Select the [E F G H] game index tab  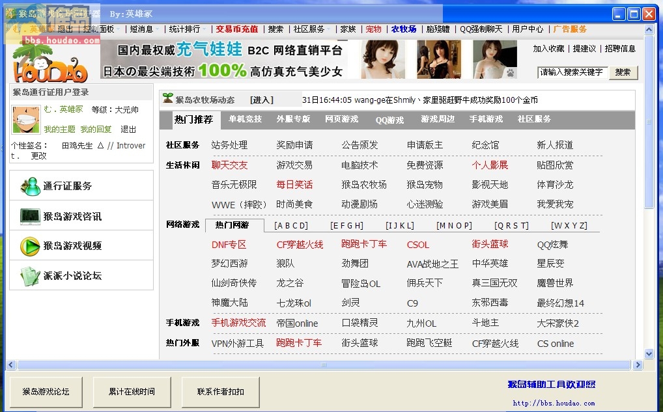click(346, 226)
